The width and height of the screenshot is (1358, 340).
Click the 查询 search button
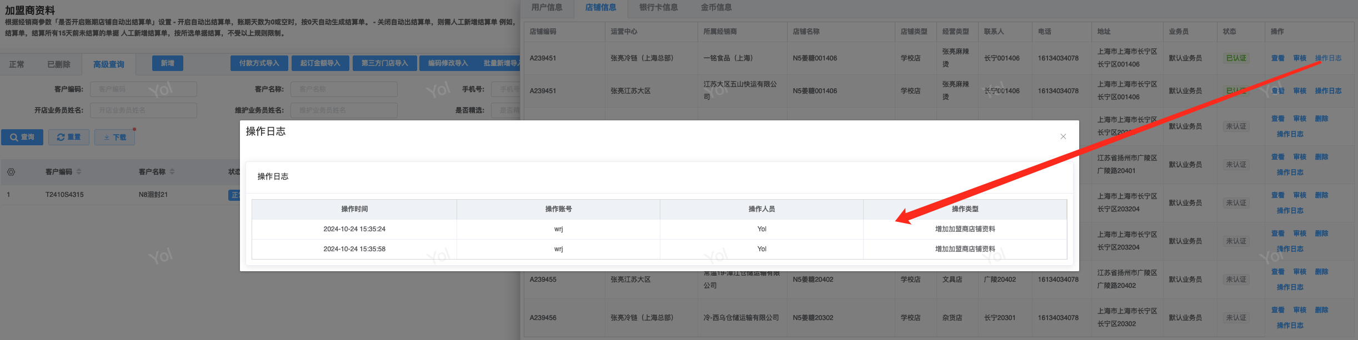point(22,137)
